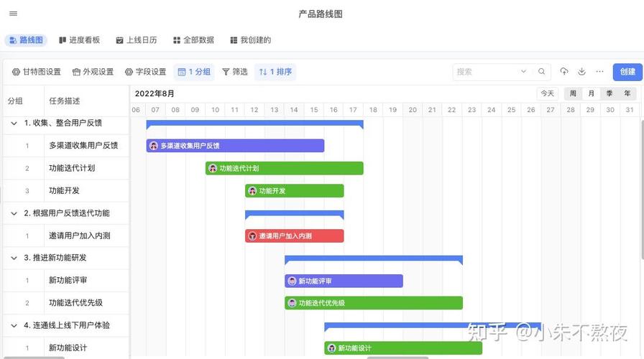Open 外观设置 appearance settings
The width and height of the screenshot is (644, 359).
pyautogui.click(x=93, y=72)
